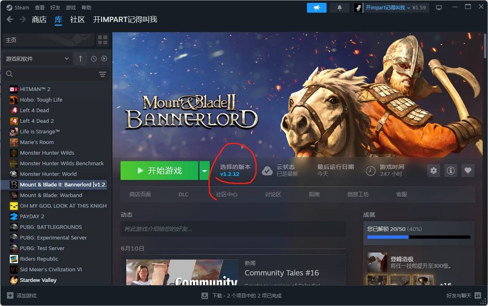Click the Stardew Valley game icon
This screenshot has height=306, width=488.
14,280
